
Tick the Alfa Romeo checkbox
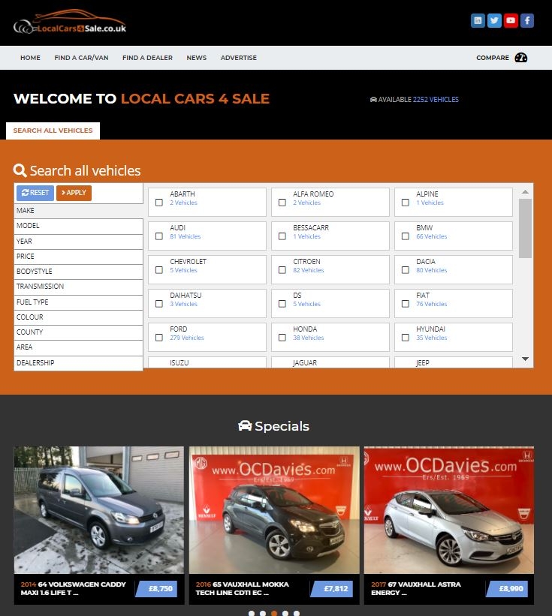[282, 203]
